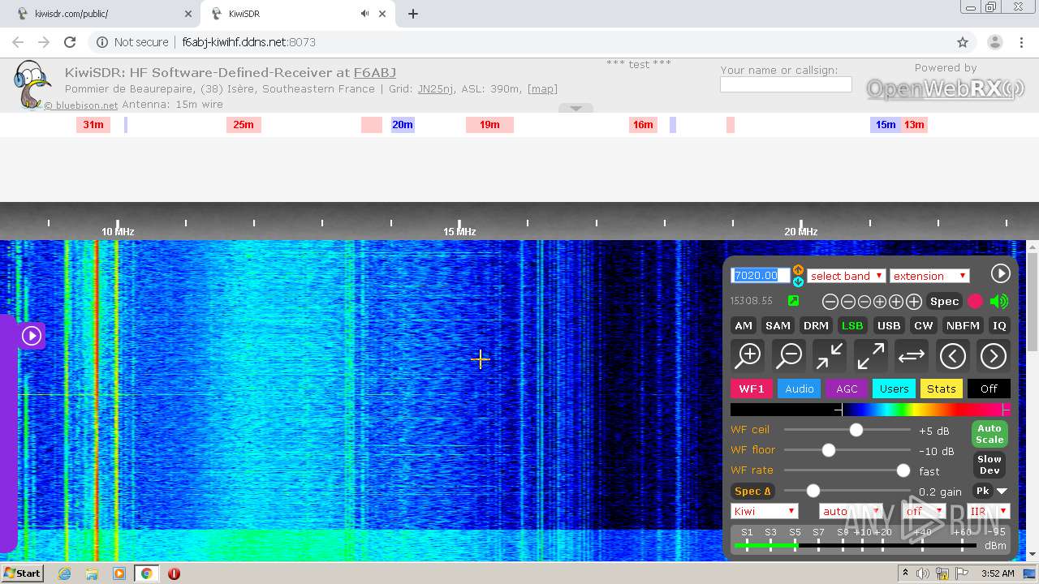1039x584 pixels.
Task: Open the [map] link
Action: pyautogui.click(x=542, y=89)
